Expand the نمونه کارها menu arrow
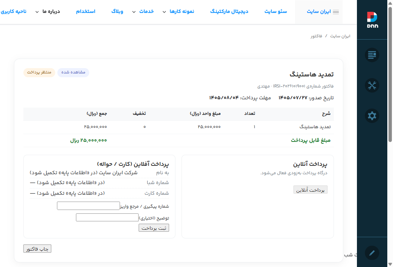 point(164,12)
